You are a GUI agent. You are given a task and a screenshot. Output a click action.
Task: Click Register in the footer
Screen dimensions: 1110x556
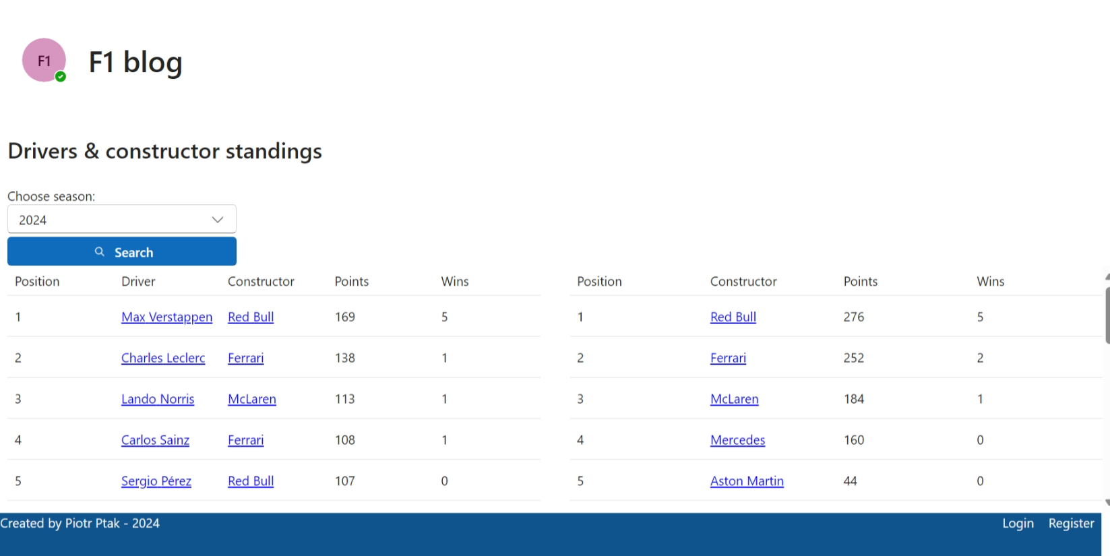point(1071,523)
